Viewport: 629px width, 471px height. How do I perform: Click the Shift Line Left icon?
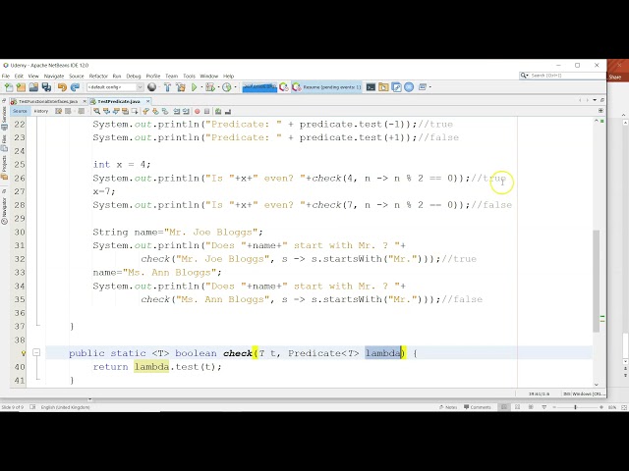[177, 111]
